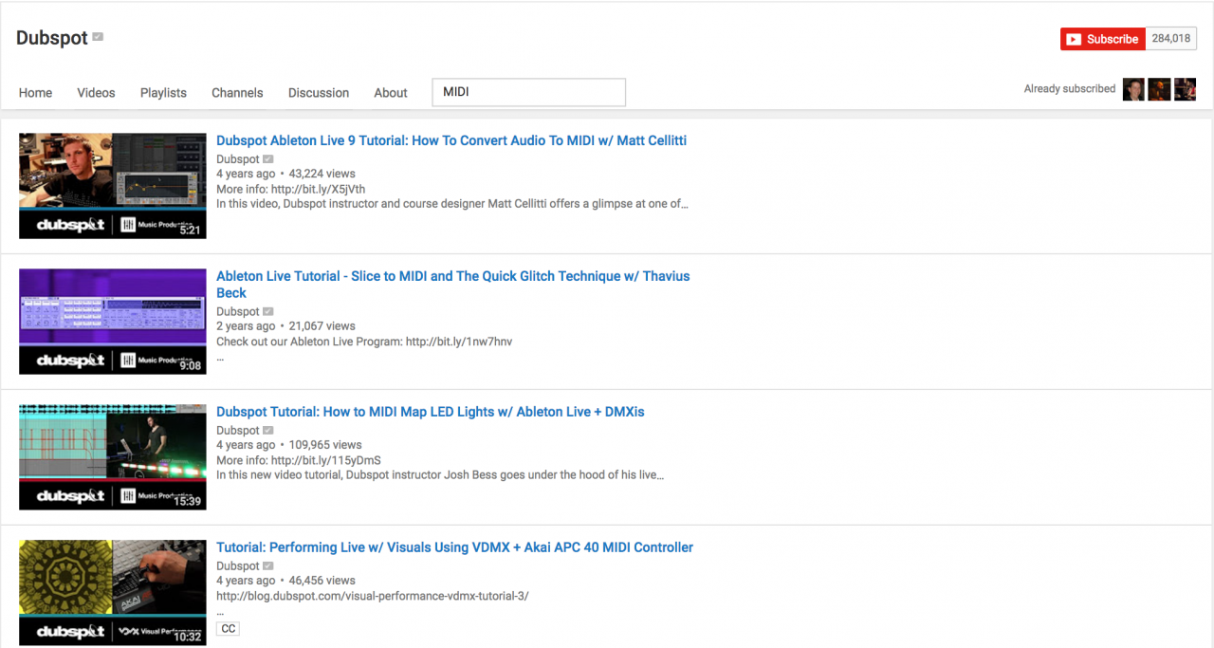Click the 284,018 subscriber count
1214x648 pixels.
1170,39
